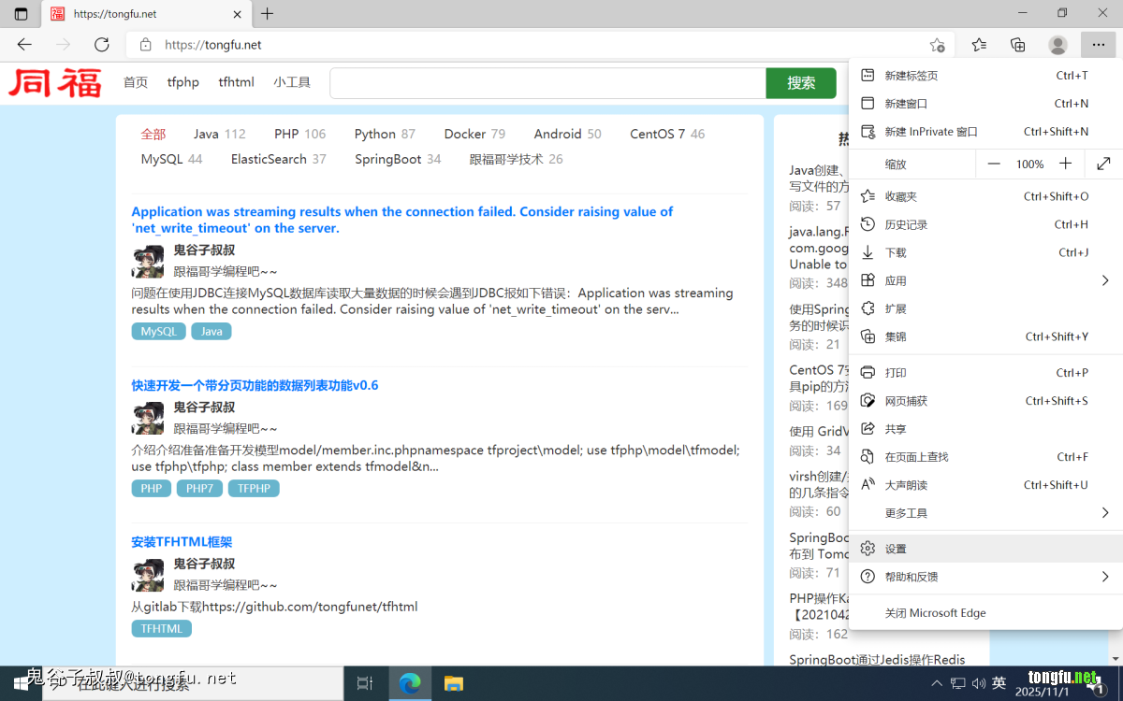Increase zoom with the plus button

(x=1065, y=164)
